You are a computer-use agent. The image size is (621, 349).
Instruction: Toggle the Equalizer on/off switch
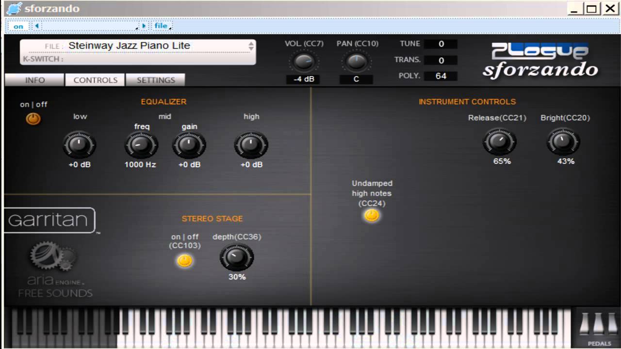click(x=33, y=119)
